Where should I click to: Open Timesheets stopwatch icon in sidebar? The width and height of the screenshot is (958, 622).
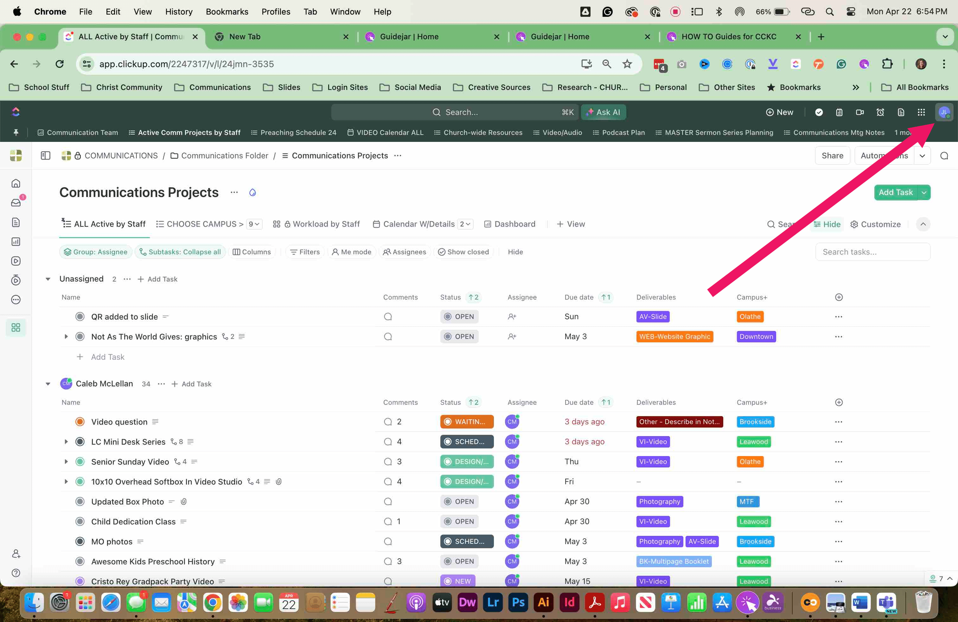tap(16, 280)
